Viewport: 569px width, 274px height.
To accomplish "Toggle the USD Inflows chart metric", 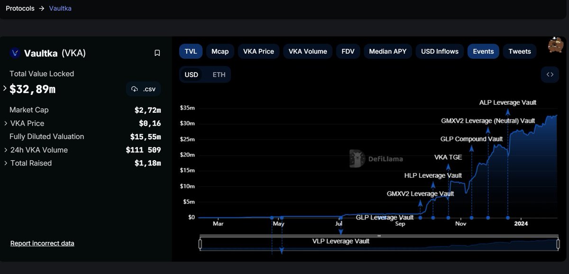I will point(440,51).
